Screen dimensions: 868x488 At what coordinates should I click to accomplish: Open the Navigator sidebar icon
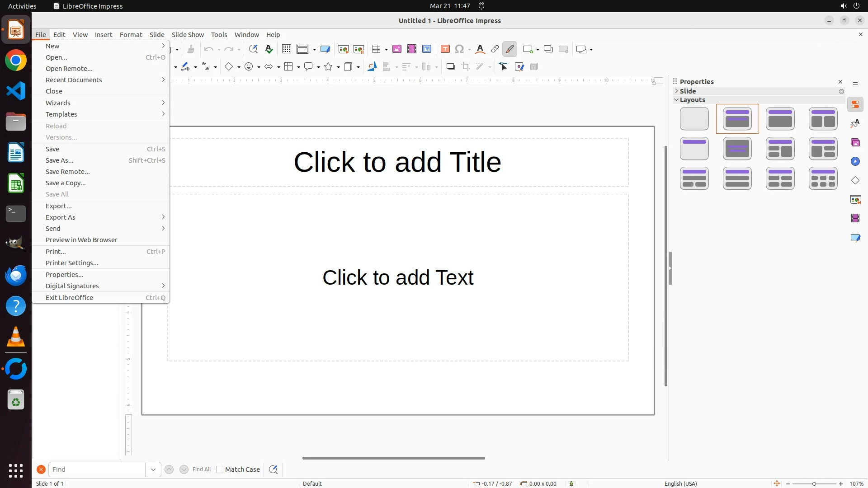tap(855, 162)
